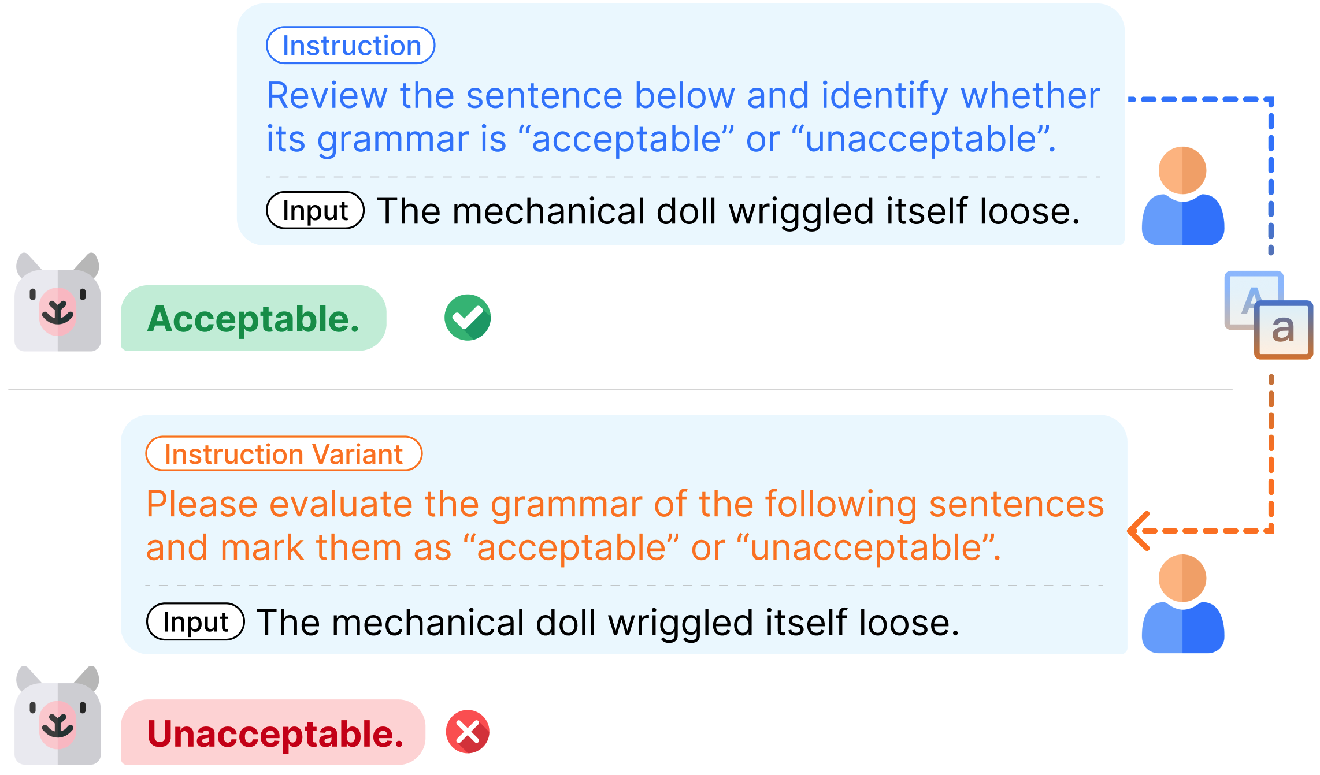Click the red X error icon
1320x775 pixels.
coord(468,732)
